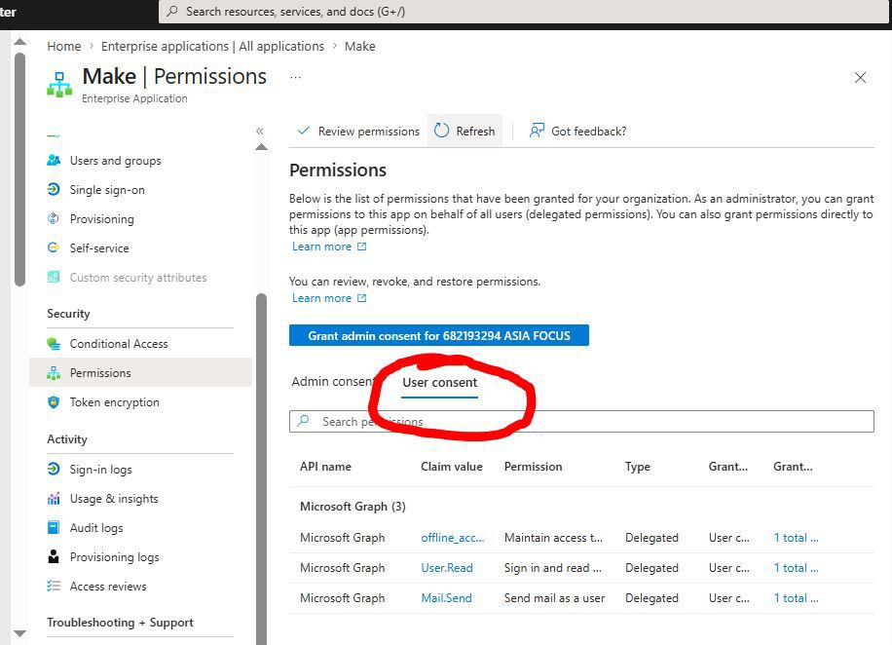
Task: Click the Single sign-on icon
Action: (x=54, y=189)
